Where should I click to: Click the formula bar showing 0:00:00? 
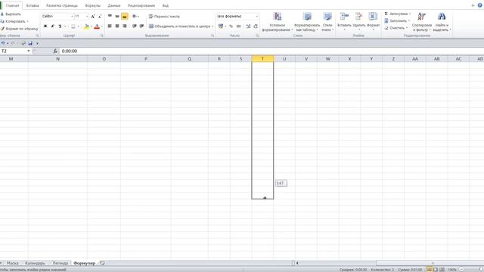271,51
